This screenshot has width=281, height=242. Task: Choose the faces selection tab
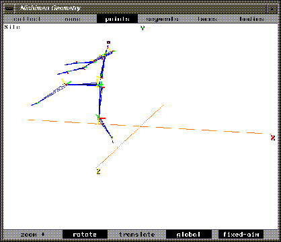coord(207,19)
